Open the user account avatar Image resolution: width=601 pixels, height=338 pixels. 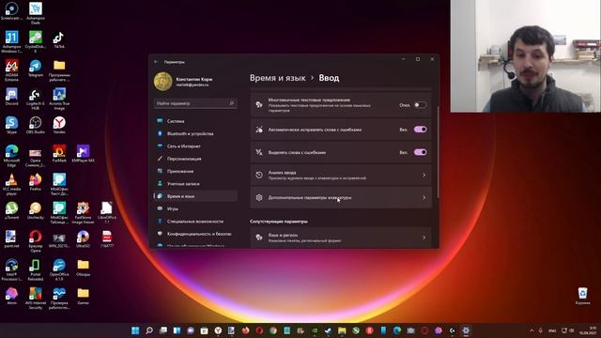click(162, 82)
